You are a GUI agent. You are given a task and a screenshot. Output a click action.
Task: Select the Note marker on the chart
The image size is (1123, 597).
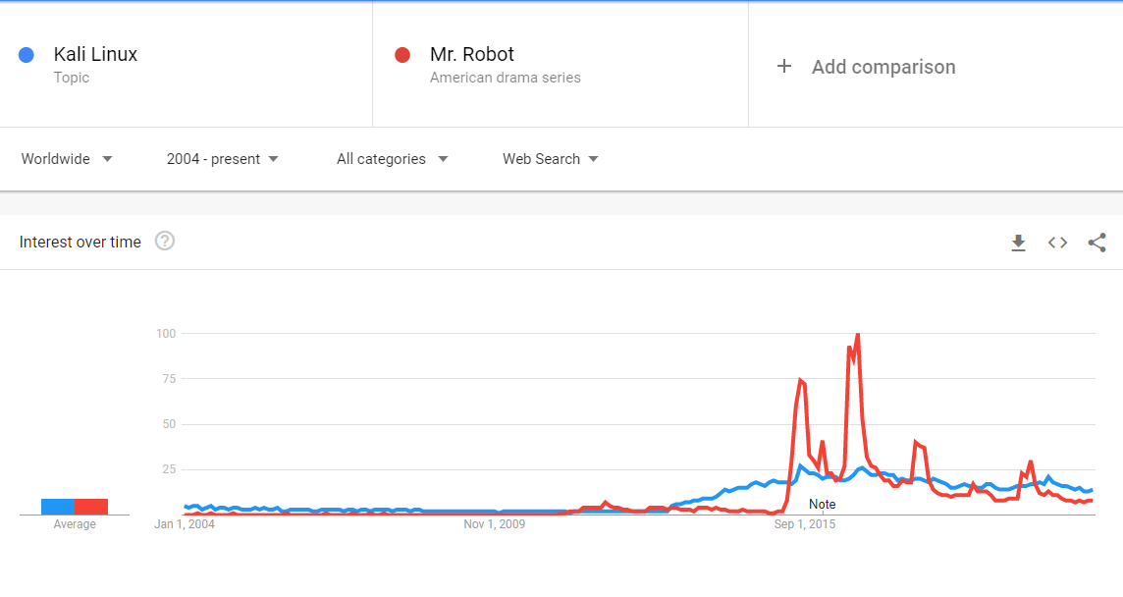pos(822,504)
